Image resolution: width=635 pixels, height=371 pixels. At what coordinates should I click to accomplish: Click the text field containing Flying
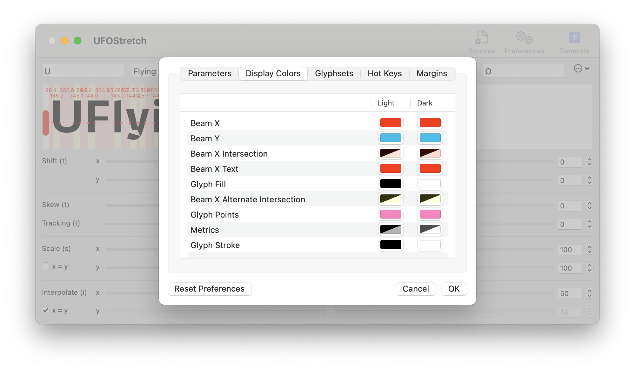145,71
